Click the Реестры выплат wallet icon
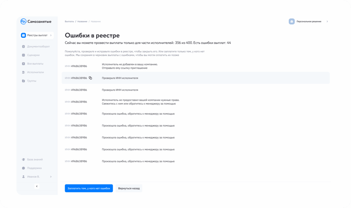351x208 pixels. click(23, 35)
